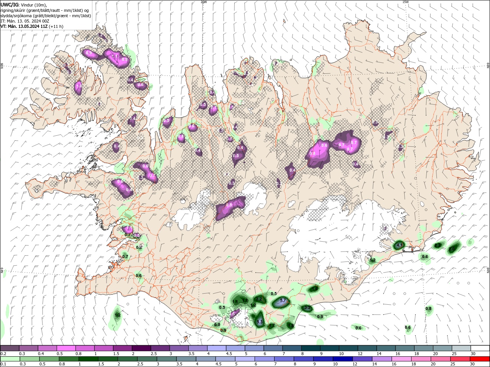Click the '0.2' label in the snow legend
Viewport: 490px width, 367px height.
click(x=3, y=354)
